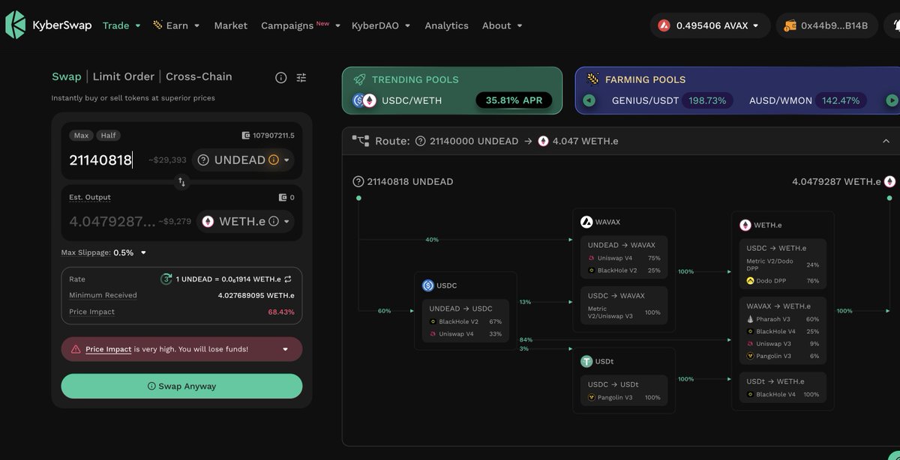The width and height of the screenshot is (900, 460).
Task: Click the notification bell icon
Action: tap(895, 25)
